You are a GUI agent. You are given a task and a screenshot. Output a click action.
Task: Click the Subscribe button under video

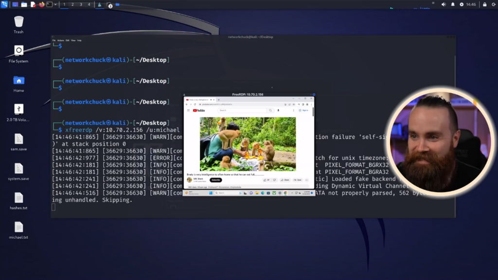coord(215,180)
